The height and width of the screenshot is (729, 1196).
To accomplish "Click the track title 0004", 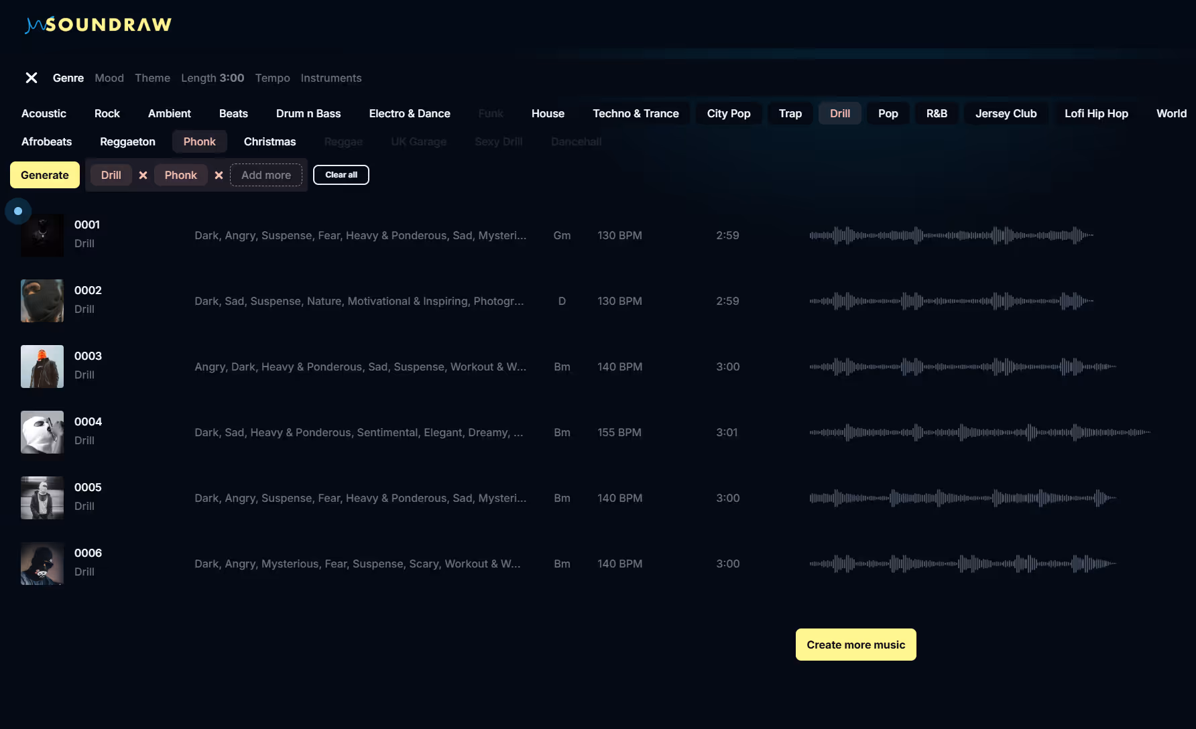I will (x=88, y=421).
